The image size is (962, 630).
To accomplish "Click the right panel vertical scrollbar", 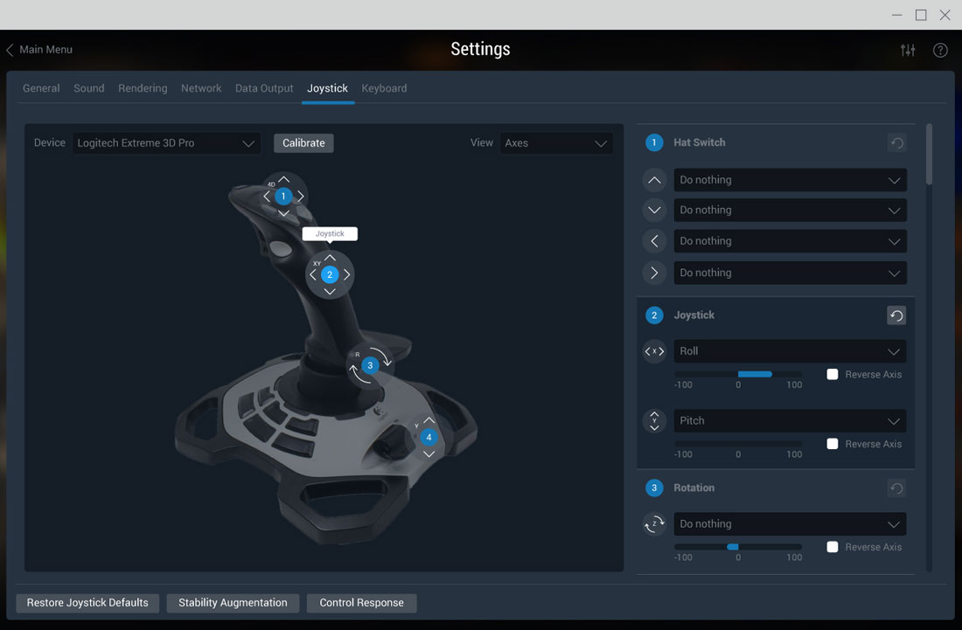I will pyautogui.click(x=929, y=155).
